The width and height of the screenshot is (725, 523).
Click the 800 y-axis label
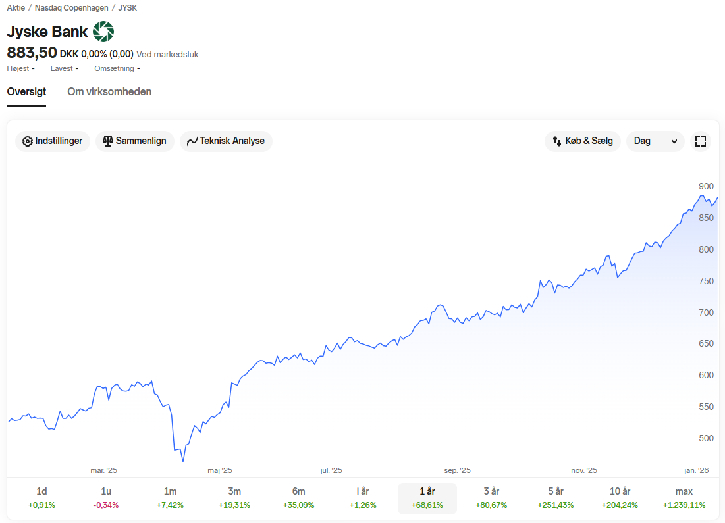[706, 249]
